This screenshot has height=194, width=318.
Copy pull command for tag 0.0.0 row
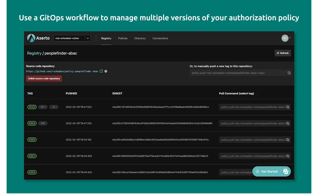pyautogui.click(x=288, y=140)
